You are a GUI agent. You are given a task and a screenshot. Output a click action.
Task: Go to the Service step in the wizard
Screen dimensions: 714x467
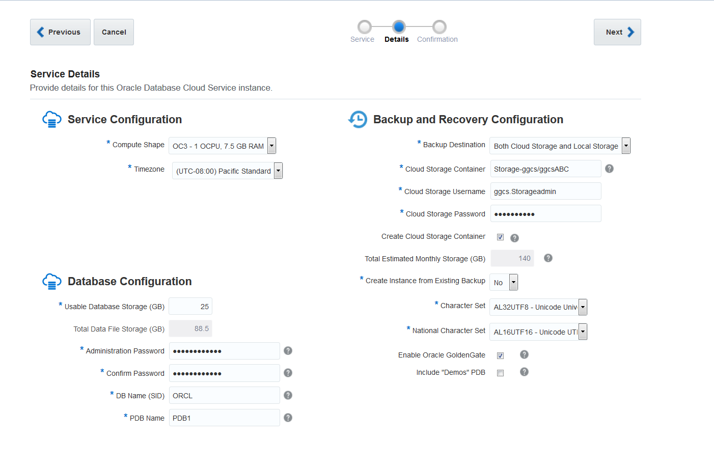(x=363, y=27)
